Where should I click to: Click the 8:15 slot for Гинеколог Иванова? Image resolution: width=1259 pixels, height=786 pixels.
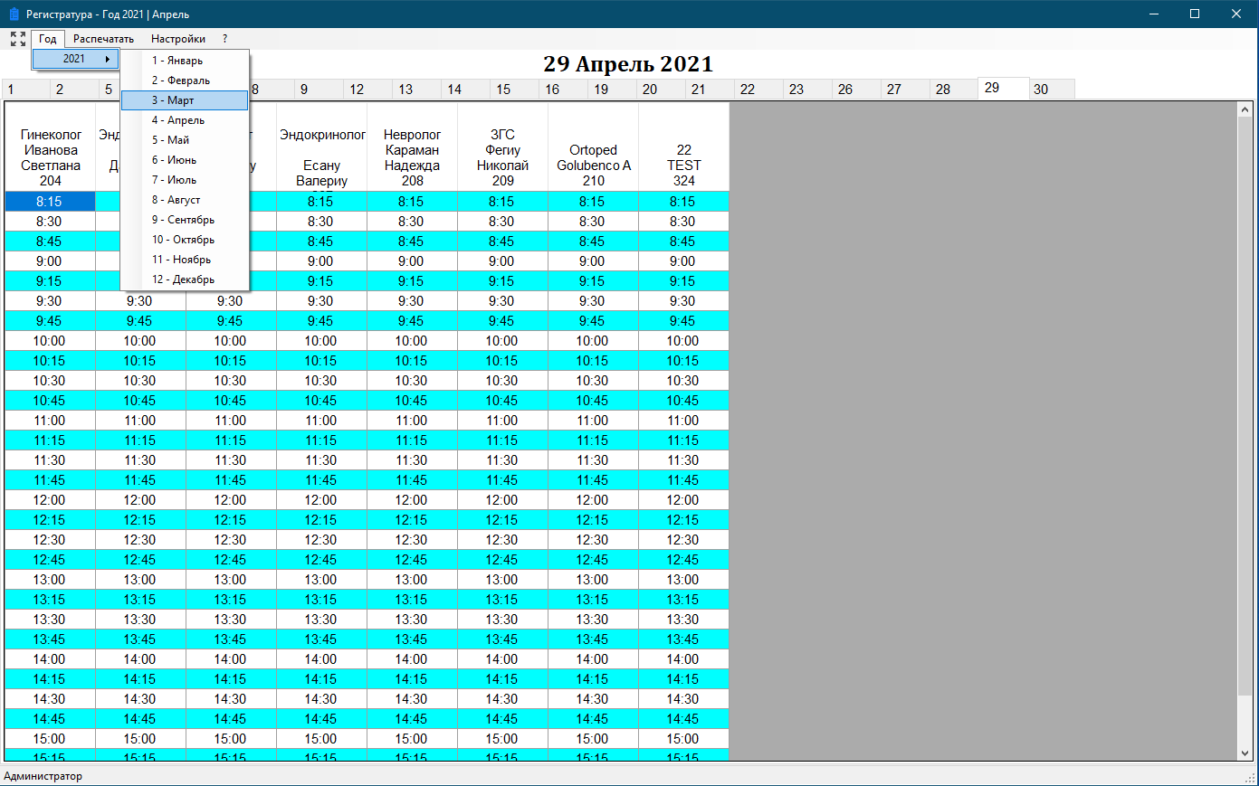tap(50, 202)
